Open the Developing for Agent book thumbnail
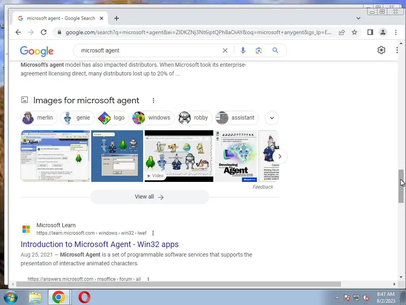 pyautogui.click(x=236, y=156)
